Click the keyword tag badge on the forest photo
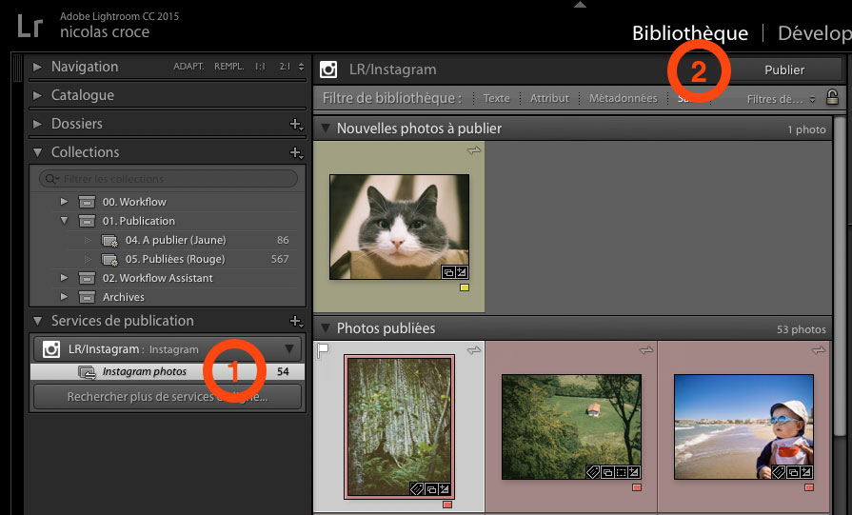This screenshot has height=515, width=852. (x=415, y=488)
